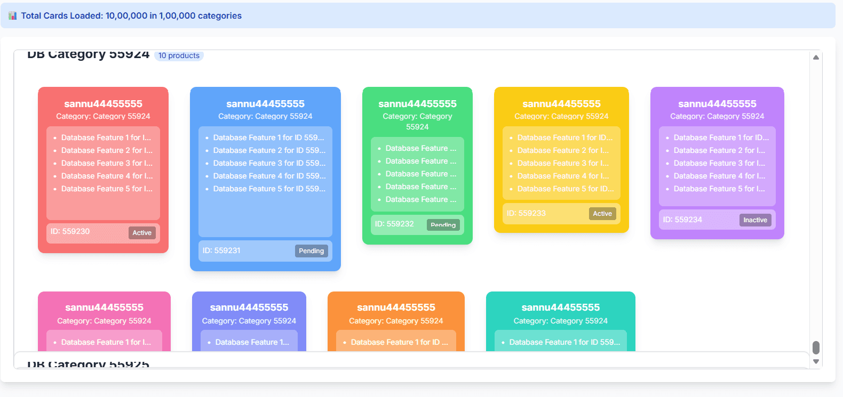Select the 'ID: 559233' text

526,213
